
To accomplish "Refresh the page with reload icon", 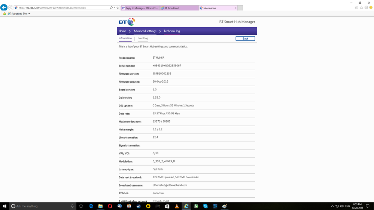I will 118,7.
